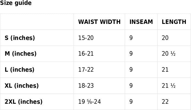Viewport: 191px width, 110px height.
Task: Select the LENGTH column header
Action: tap(174, 22)
